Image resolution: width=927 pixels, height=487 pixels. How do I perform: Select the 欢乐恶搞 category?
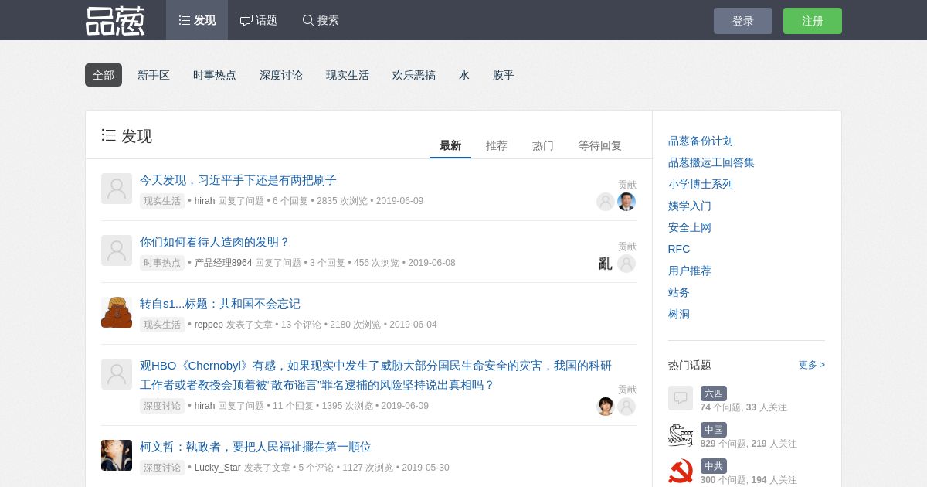pos(414,75)
